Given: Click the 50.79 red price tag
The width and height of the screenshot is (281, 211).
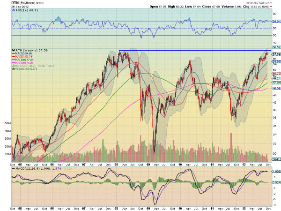Looking at the screenshot, I should point(276,74).
